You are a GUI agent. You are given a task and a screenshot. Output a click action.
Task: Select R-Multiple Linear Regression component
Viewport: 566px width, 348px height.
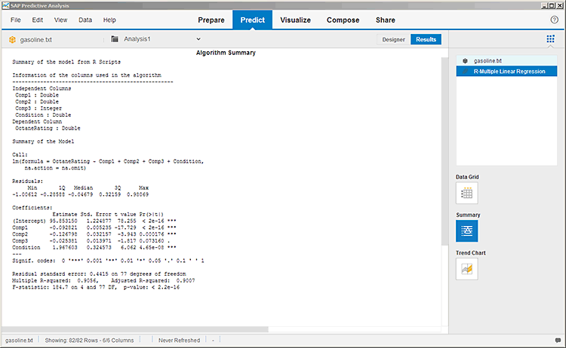506,72
